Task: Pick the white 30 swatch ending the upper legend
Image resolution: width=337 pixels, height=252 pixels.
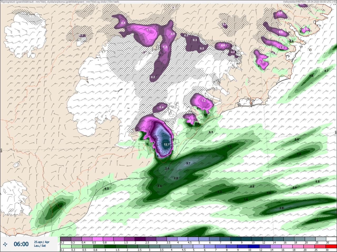Action: point(331,239)
